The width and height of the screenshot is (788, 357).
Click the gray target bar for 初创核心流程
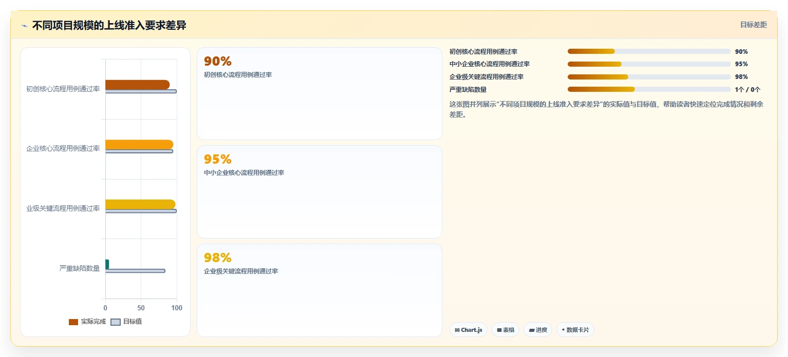click(x=141, y=91)
